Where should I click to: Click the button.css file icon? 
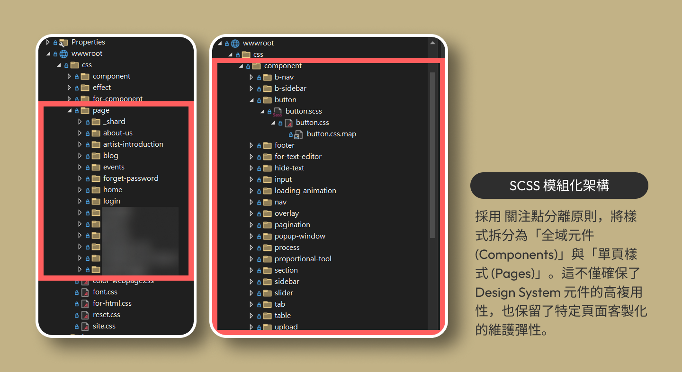click(288, 123)
